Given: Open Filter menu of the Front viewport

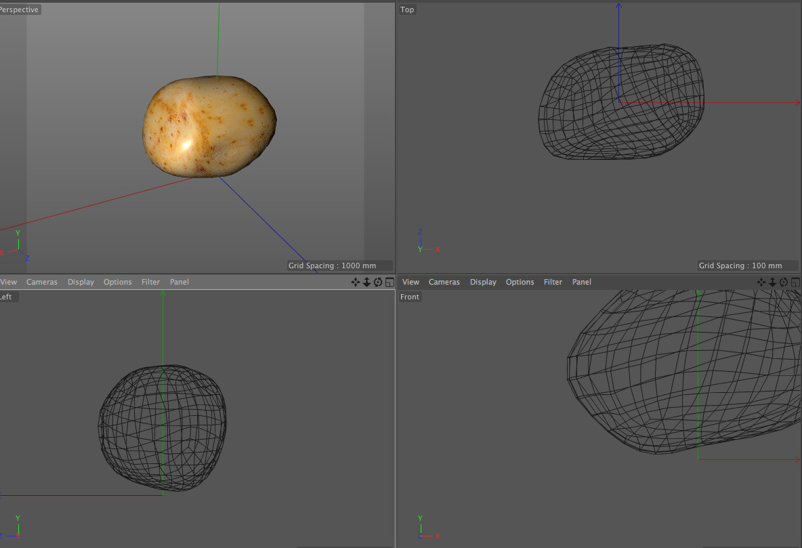Looking at the screenshot, I should coord(553,282).
